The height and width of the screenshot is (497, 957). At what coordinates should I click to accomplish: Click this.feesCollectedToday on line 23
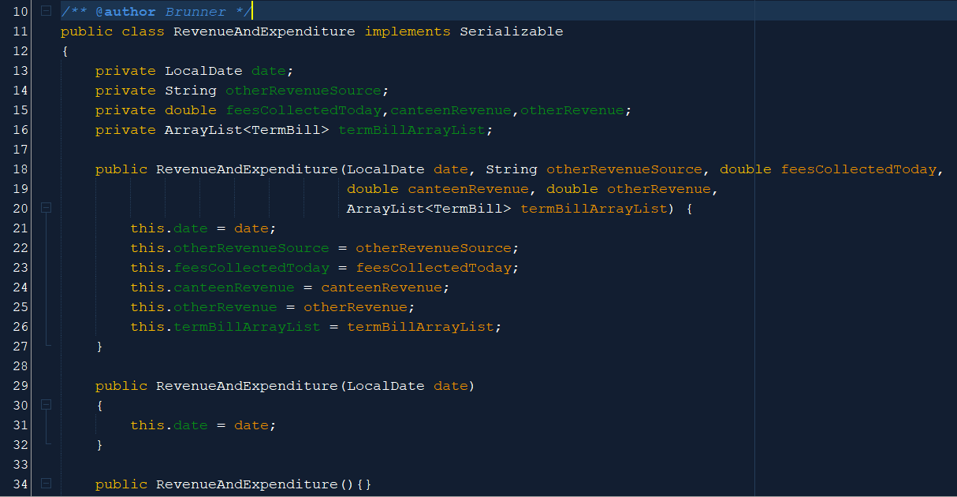[229, 268]
